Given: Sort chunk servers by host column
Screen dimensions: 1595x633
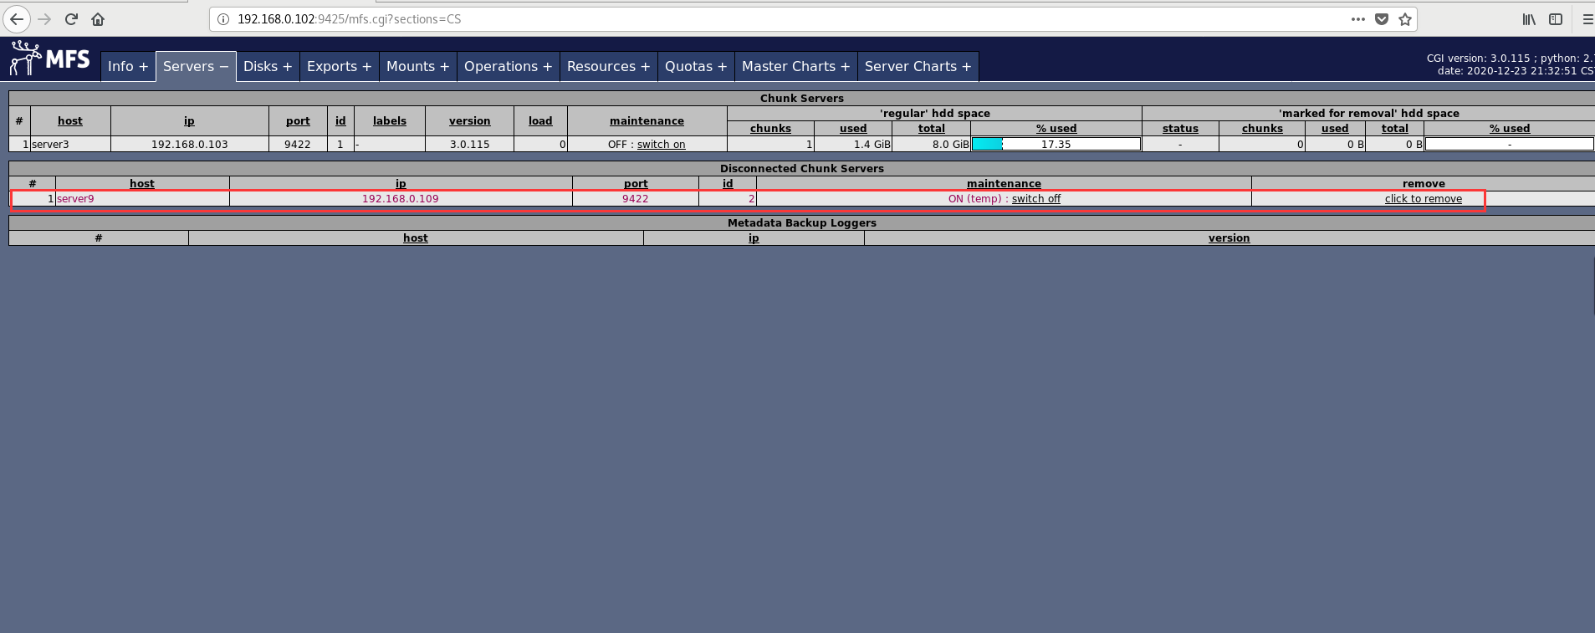Looking at the screenshot, I should pos(70,121).
